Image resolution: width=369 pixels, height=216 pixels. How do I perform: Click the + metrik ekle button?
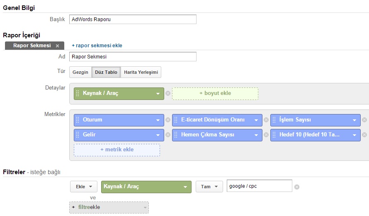click(117, 150)
